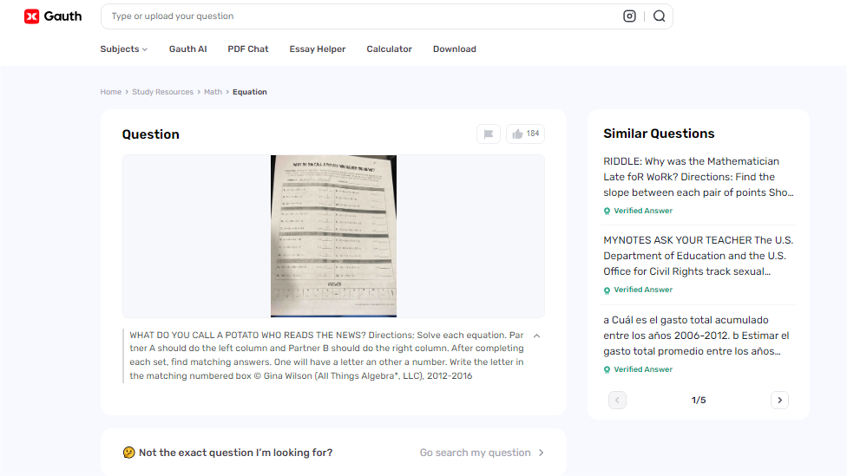Open the Subjects dropdown menu
This screenshot has width=847, height=476.
(123, 49)
